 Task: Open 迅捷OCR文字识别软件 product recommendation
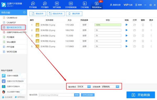pos(14,81)
